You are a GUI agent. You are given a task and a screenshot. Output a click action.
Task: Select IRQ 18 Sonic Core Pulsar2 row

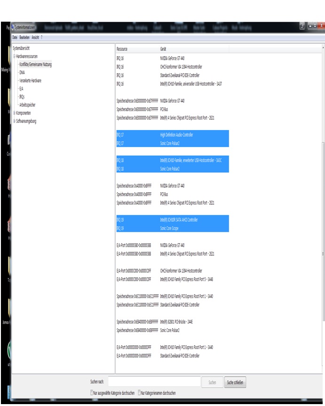coord(173,169)
